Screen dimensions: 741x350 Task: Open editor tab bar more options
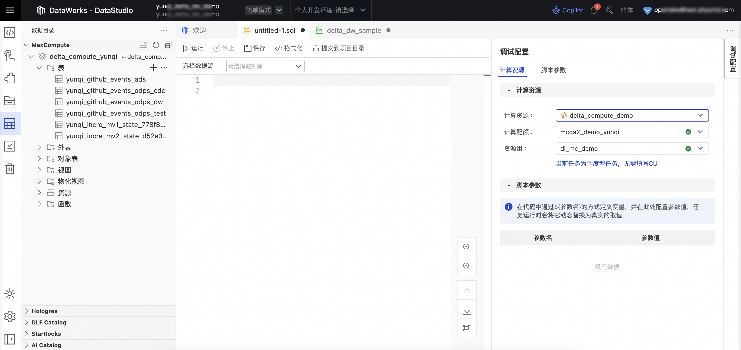coord(730,30)
